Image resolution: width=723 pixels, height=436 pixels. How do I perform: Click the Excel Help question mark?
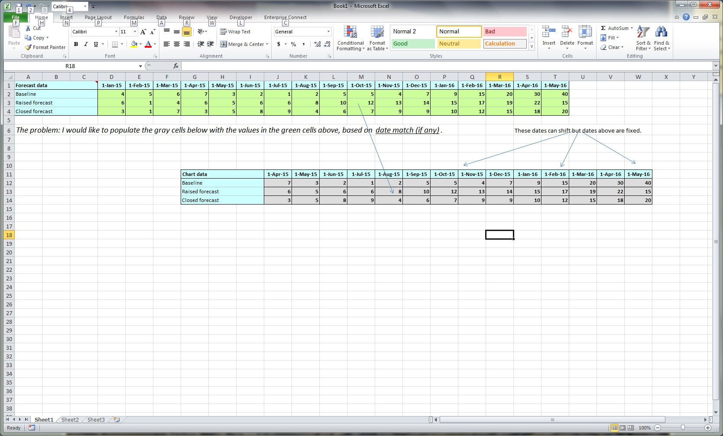(686, 17)
